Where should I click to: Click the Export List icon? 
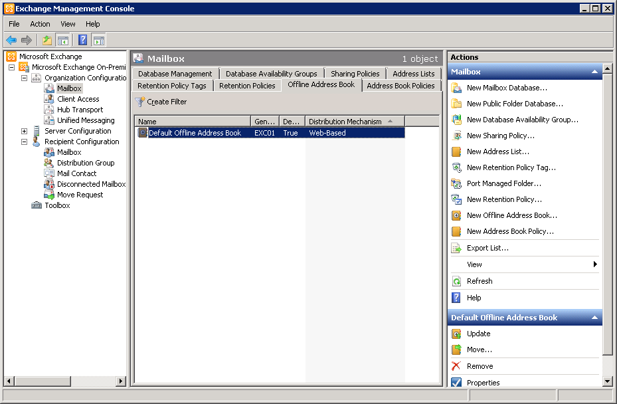(456, 248)
